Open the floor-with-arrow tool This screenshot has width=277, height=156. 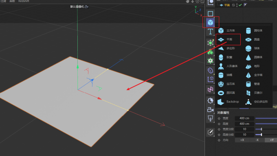point(211,119)
